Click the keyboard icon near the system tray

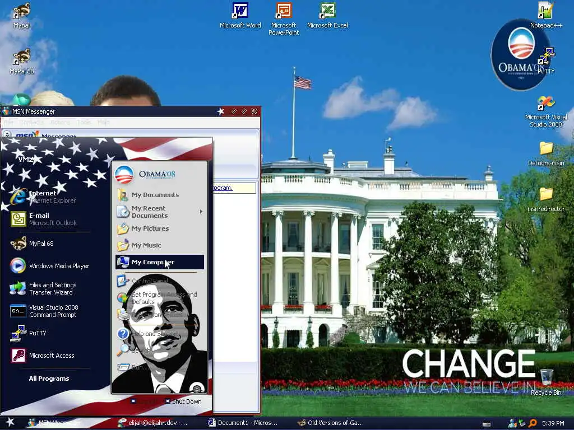click(487, 424)
